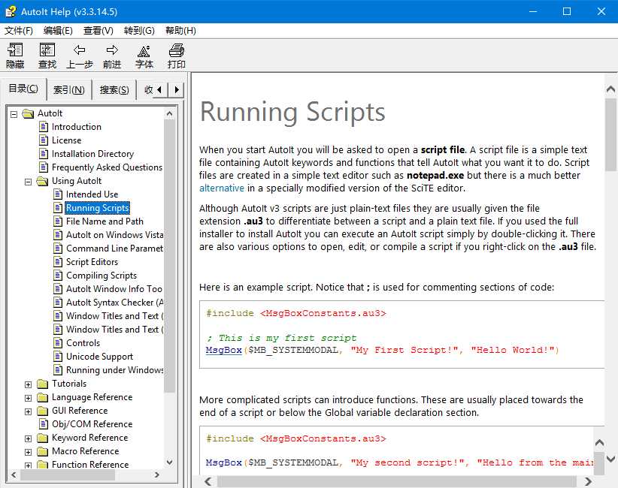Viewport: 618px width, 488px height.
Task: Click the Language Reference folder icon
Action: click(42, 397)
